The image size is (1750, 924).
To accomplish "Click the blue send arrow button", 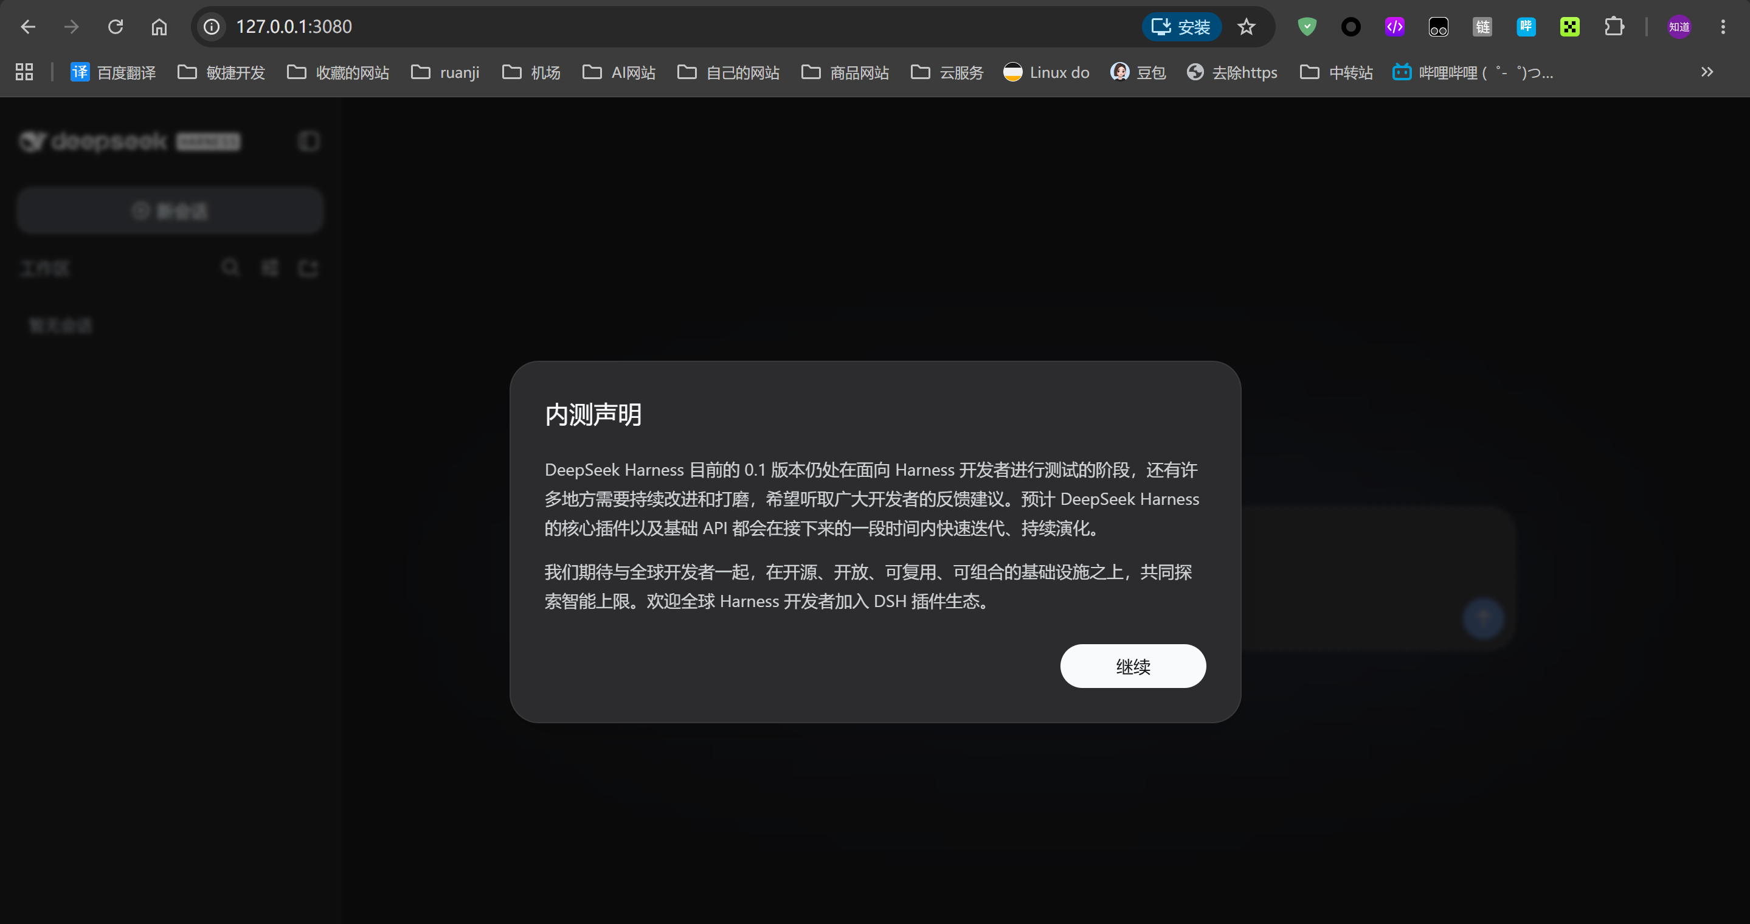I will tap(1484, 618).
